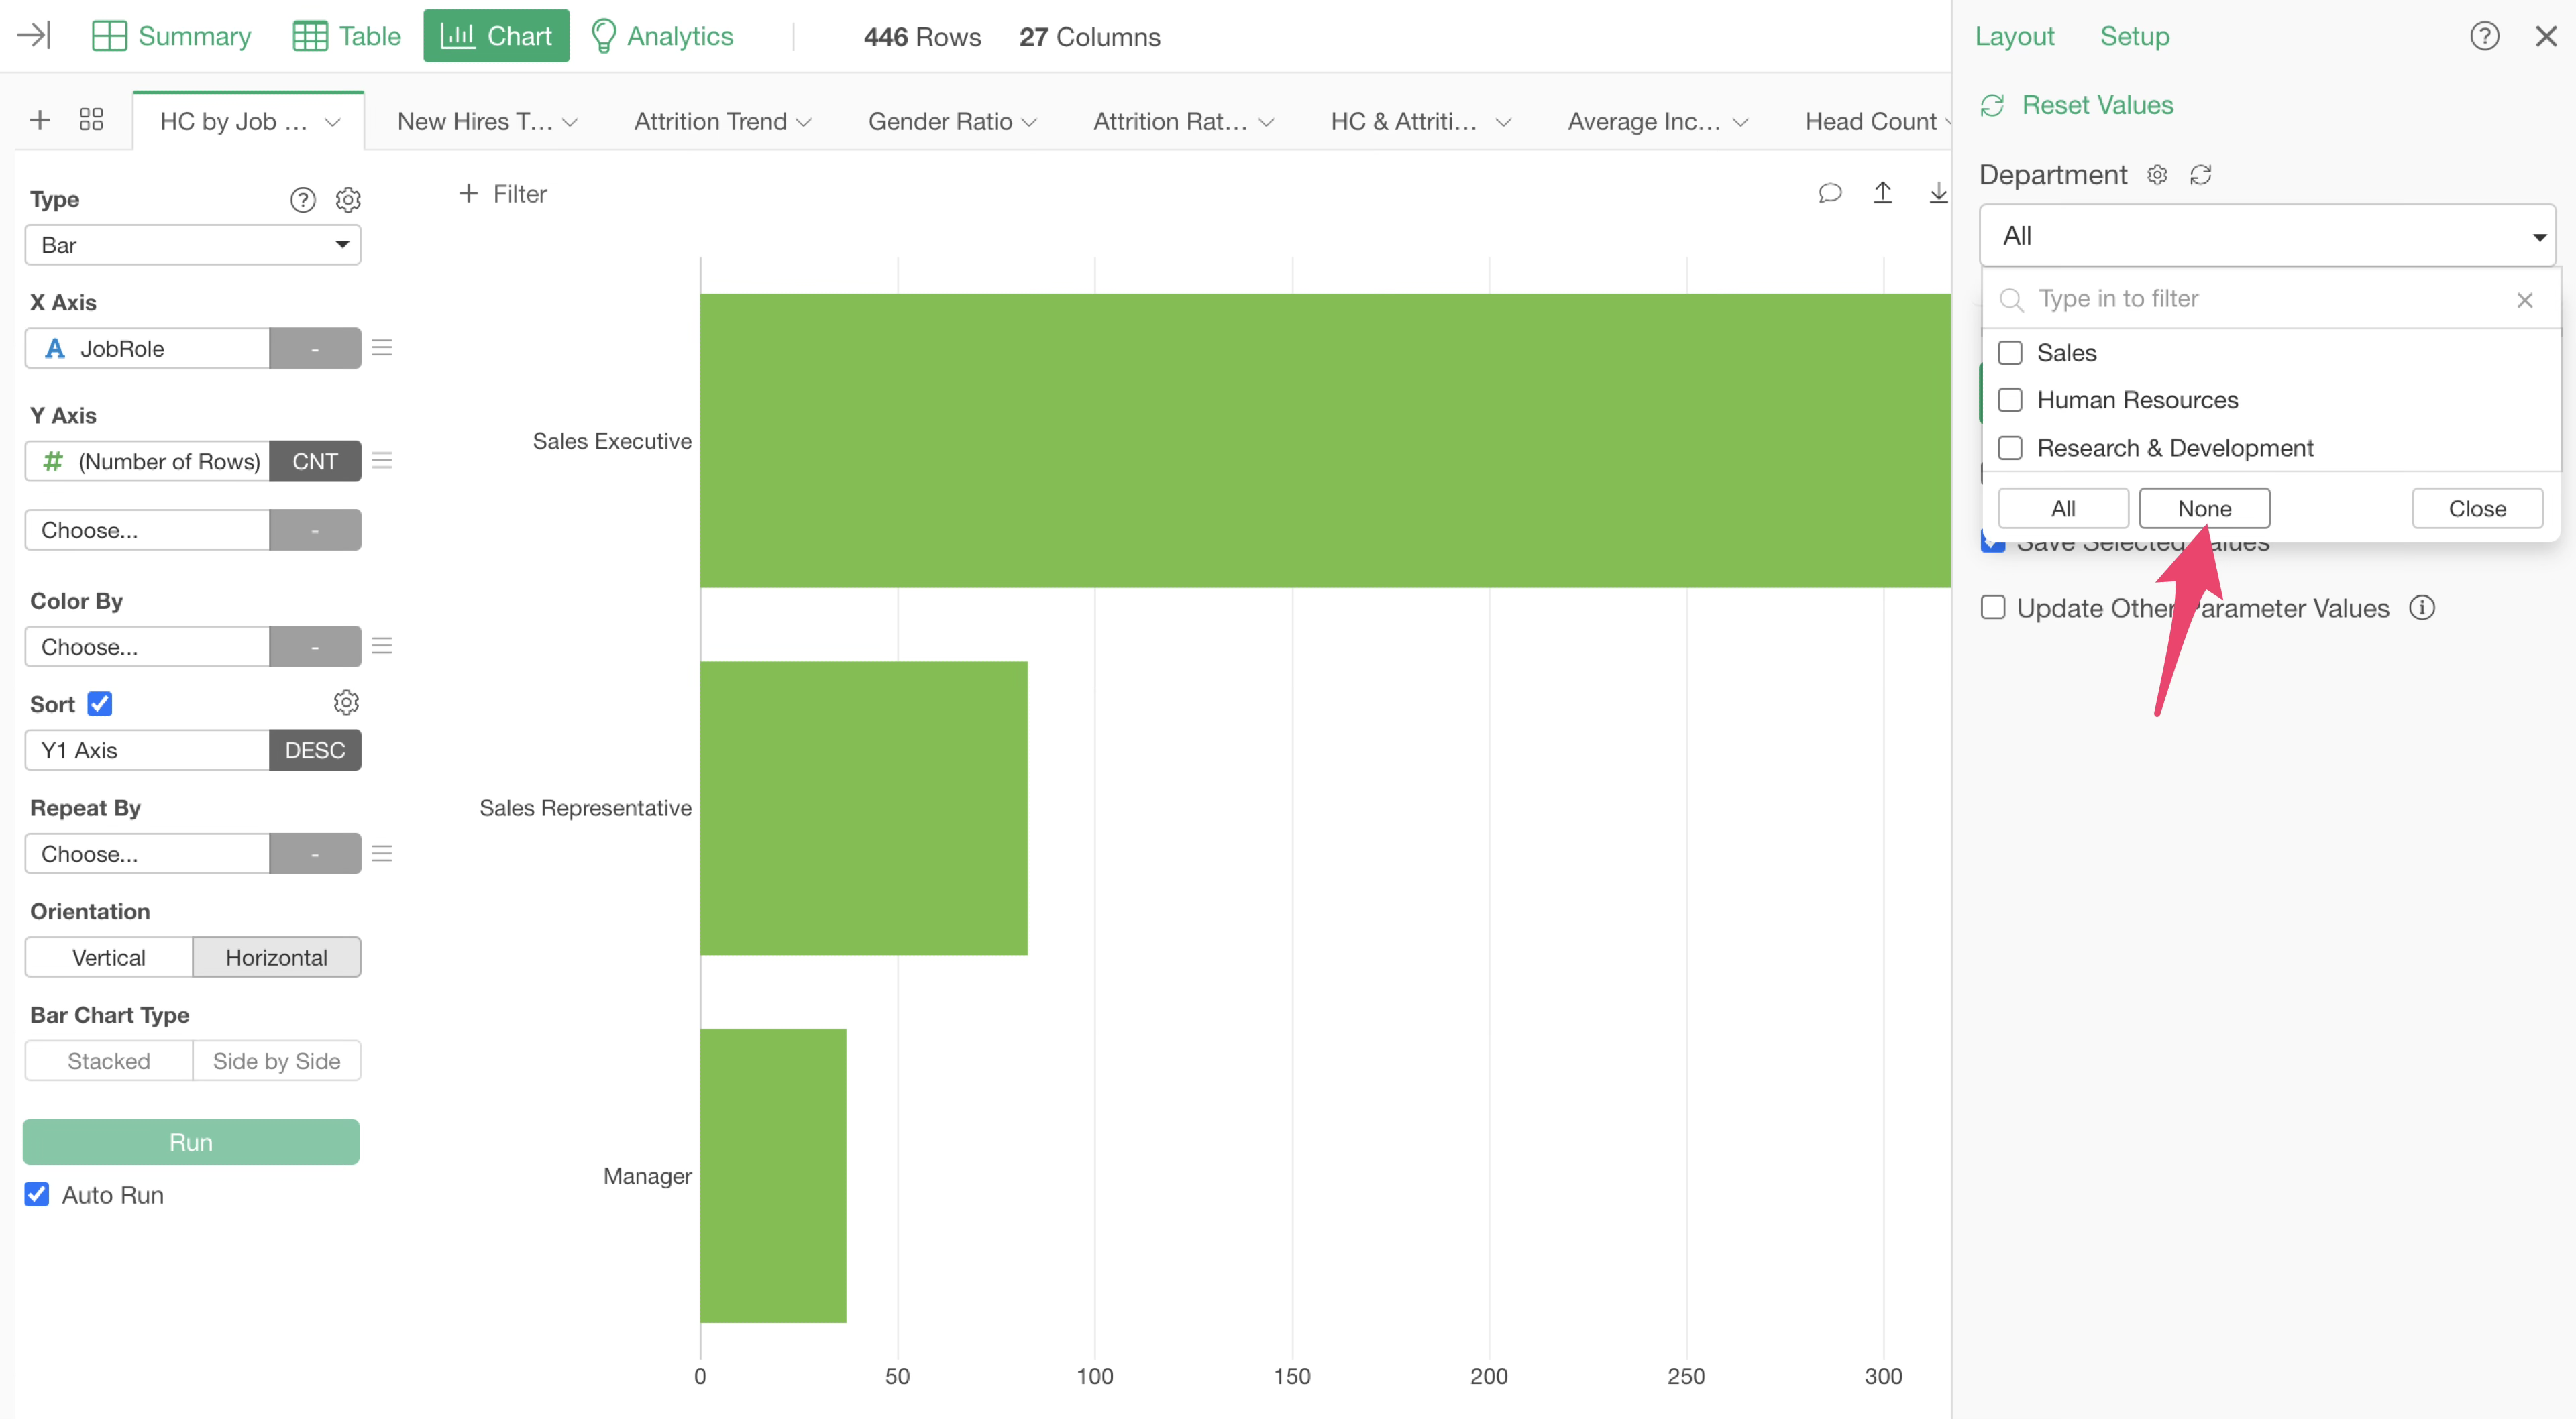2576x1419 pixels.
Task: Open help for chart Type
Action: click(x=302, y=200)
